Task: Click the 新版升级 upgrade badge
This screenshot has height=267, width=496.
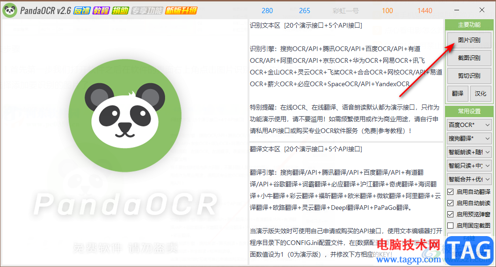Action: [181, 11]
